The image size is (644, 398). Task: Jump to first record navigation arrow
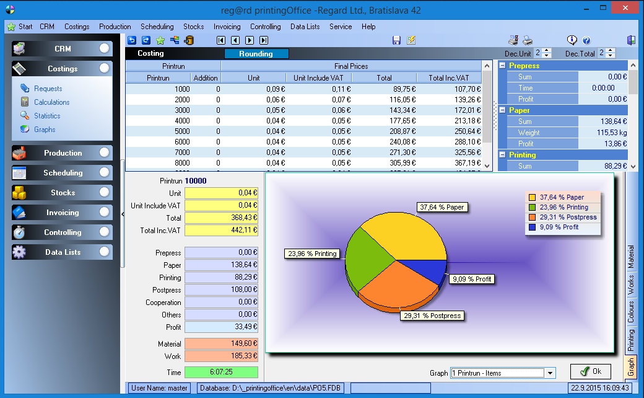pyautogui.click(x=221, y=40)
